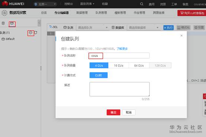The height and width of the screenshot is (137, 206).
Task: Show databases via sidebar database icon
Action: (x=3, y=23)
